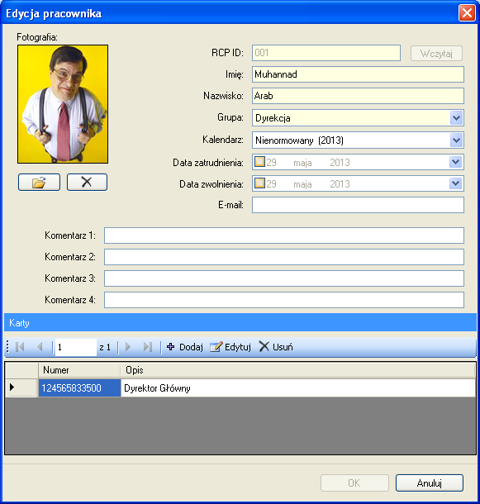Go to next card record
Image resolution: width=480 pixels, height=504 pixels.
[128, 347]
